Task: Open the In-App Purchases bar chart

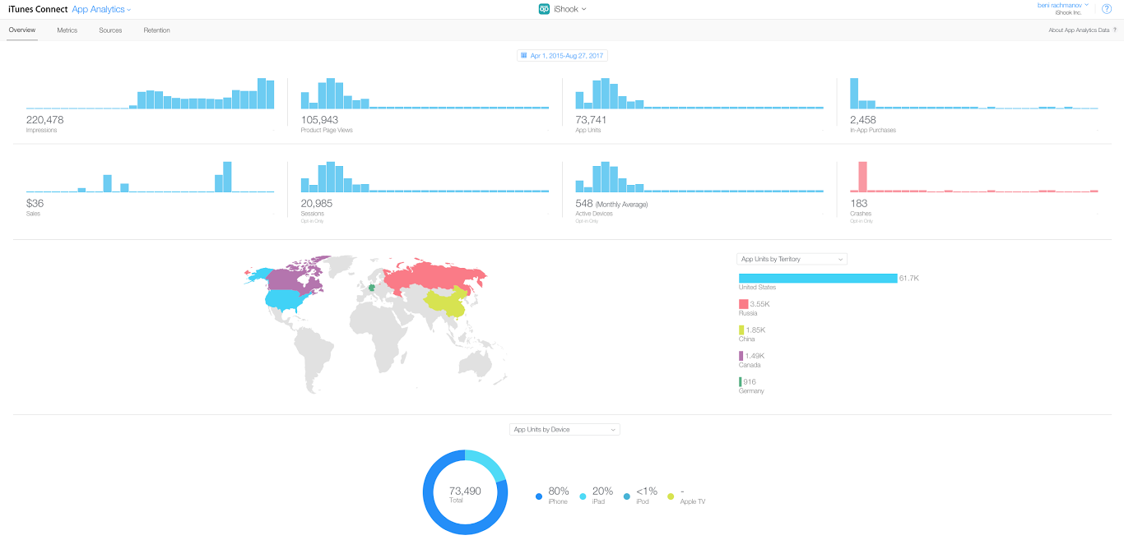Action: tap(974, 93)
